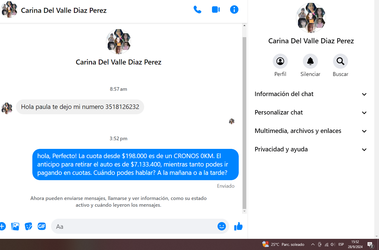Screen dimensions: 379x250
Task: Start a voice call with the phone icon
Action: (197, 10)
